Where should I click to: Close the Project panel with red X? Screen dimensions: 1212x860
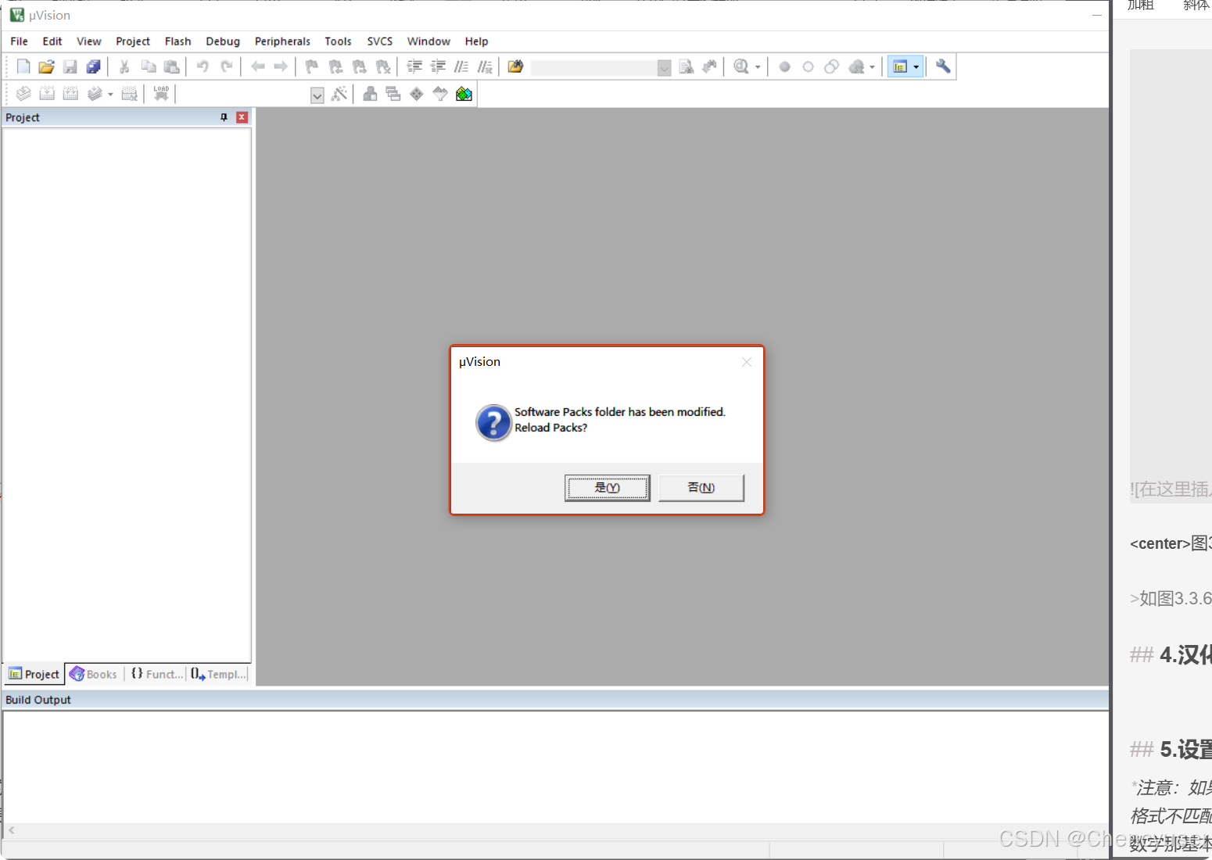tap(242, 117)
